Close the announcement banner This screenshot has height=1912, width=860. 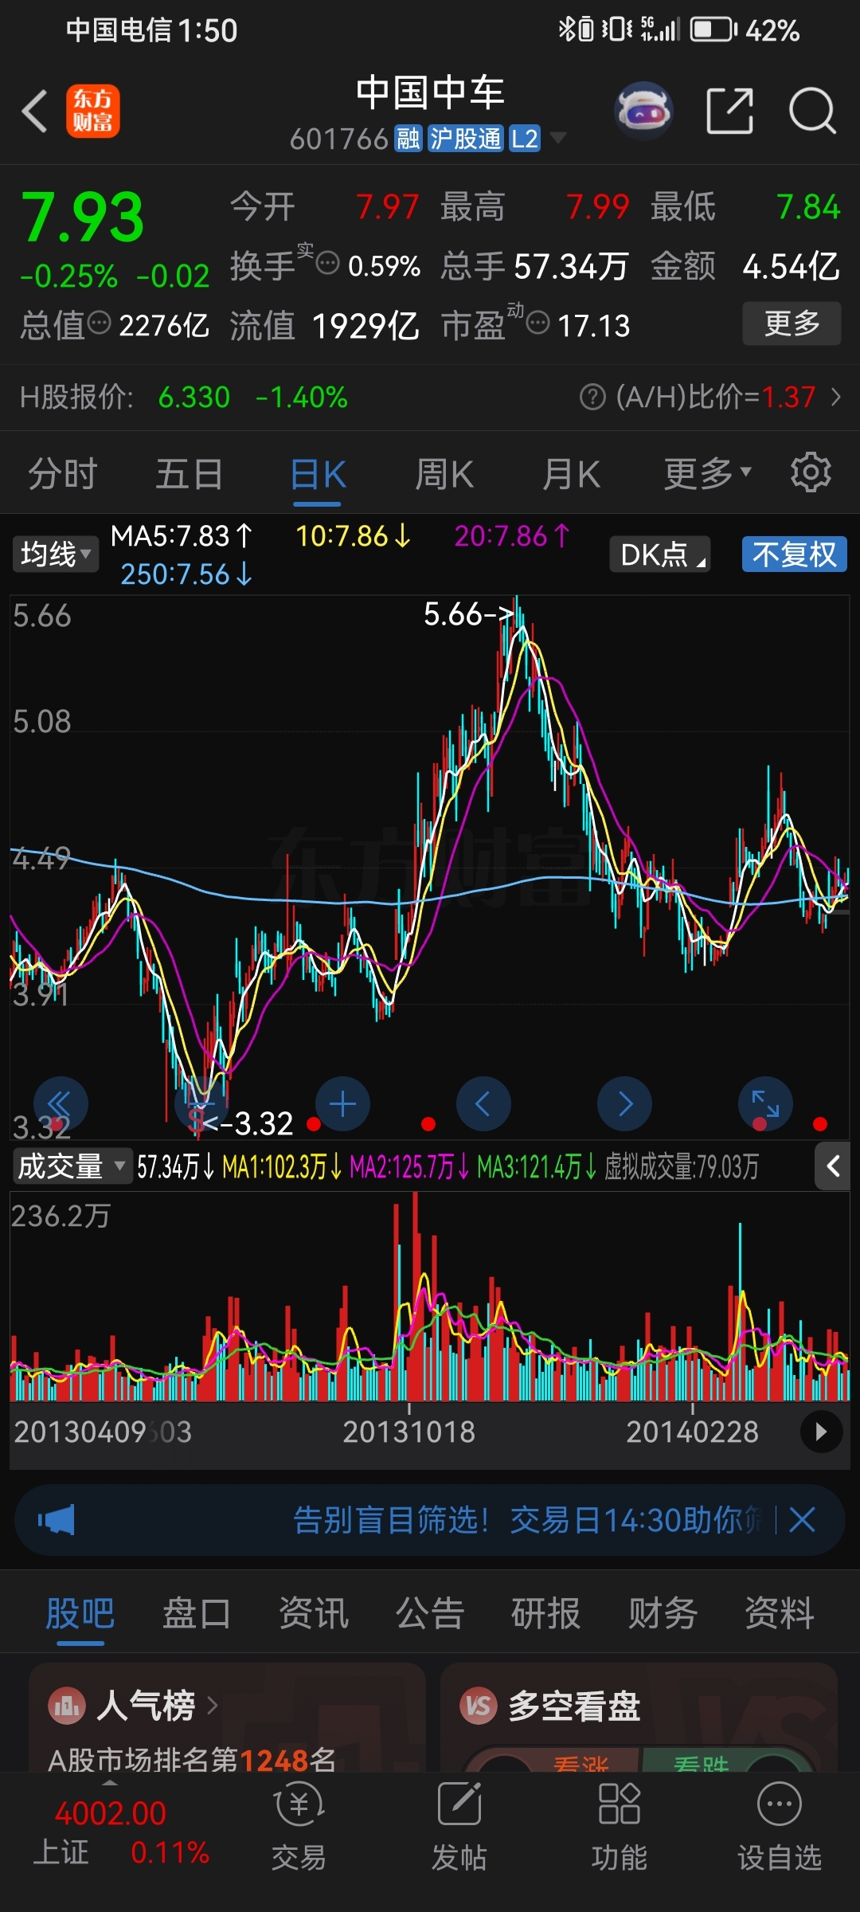[x=802, y=1519]
